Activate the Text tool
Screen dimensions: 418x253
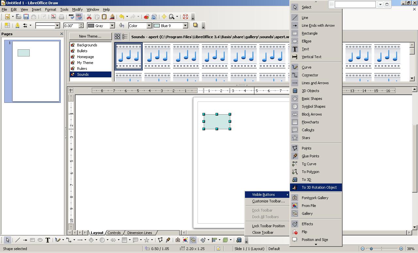coord(48,240)
